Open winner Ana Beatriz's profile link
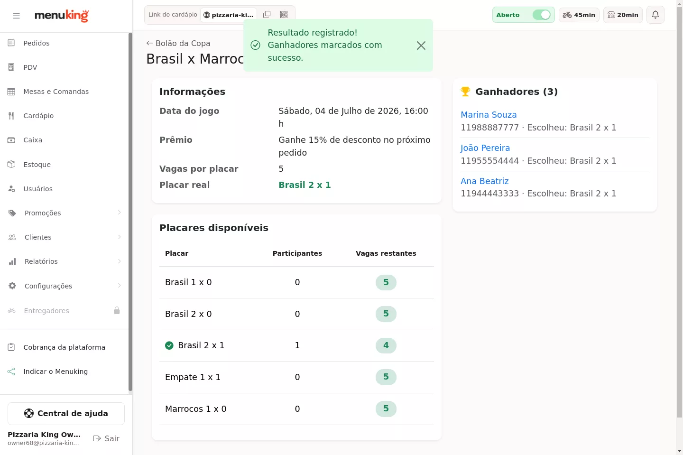Viewport: 683px width, 455px height. point(485,181)
